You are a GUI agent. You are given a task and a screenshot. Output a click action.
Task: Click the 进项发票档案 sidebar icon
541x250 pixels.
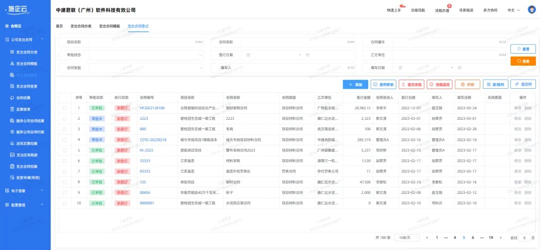click(12, 143)
